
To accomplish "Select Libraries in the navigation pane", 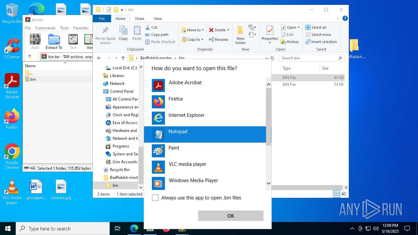I will pos(117,76).
